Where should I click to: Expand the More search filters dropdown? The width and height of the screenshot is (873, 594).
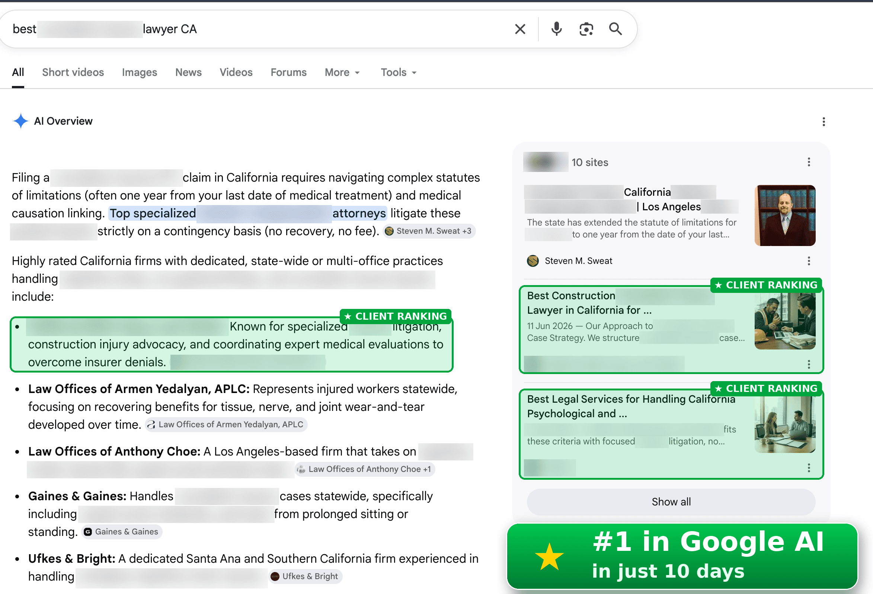click(x=342, y=72)
